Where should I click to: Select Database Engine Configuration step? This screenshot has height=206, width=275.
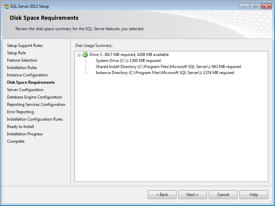pyautogui.click(x=35, y=97)
